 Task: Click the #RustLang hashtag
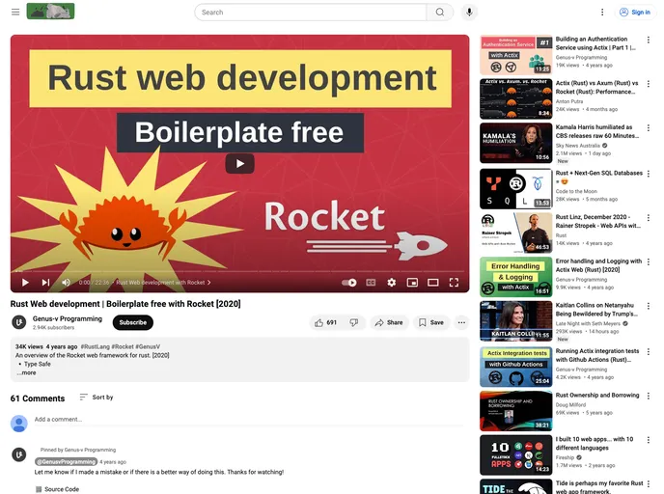pos(96,346)
